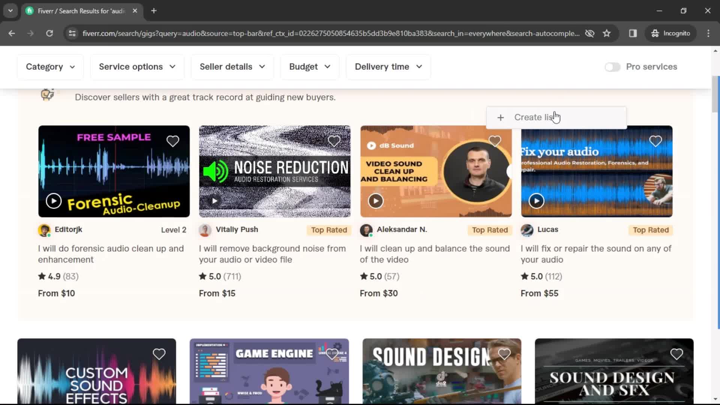Image resolution: width=720 pixels, height=405 pixels.
Task: Open gig 'I will do forensic audio clean up'
Action: 111,254
